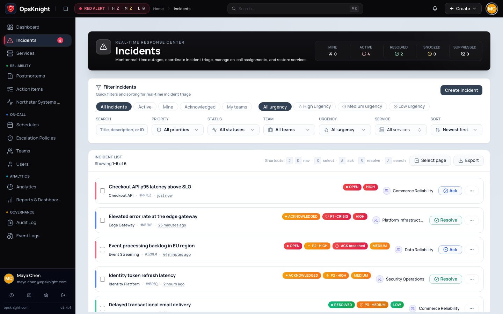Click the Title, description, or ID search field
The width and height of the screenshot is (503, 314).
pyautogui.click(x=122, y=130)
